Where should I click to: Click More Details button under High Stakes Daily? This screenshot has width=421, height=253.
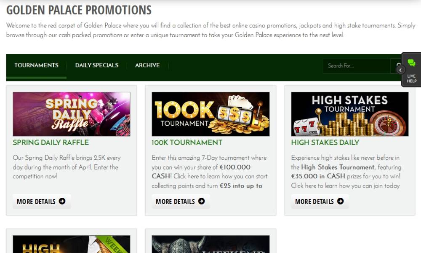click(x=320, y=202)
